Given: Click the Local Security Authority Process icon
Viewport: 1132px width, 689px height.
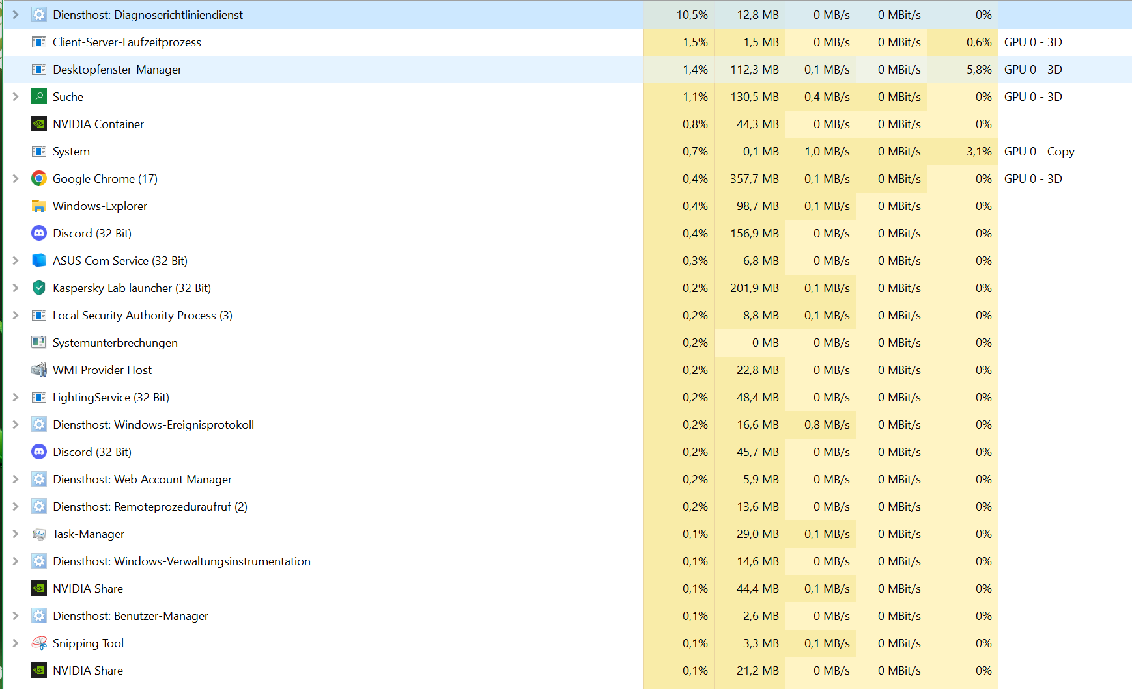Looking at the screenshot, I should pyautogui.click(x=39, y=315).
